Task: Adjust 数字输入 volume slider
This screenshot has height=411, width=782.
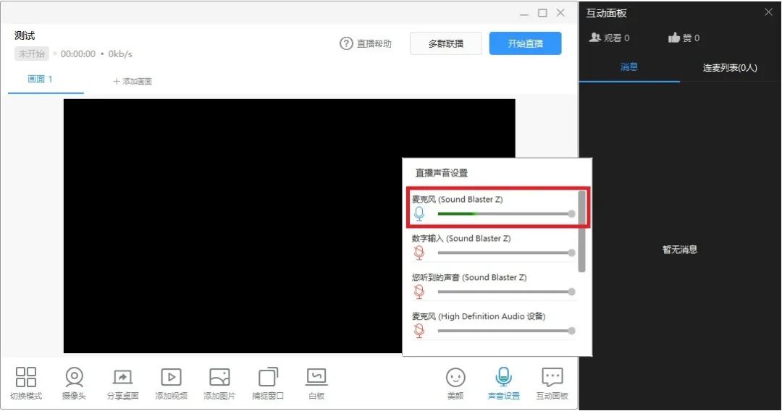Action: tap(506, 253)
